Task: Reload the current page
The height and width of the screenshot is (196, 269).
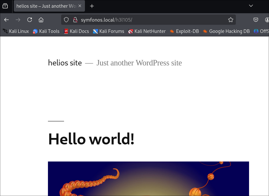Action: (x=30, y=20)
